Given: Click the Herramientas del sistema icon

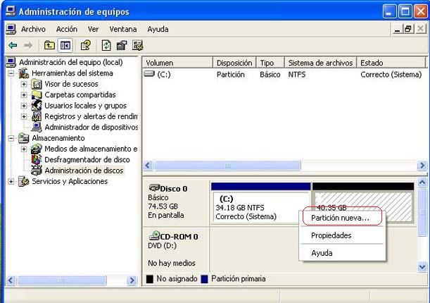Looking at the screenshot, I should [x=24, y=73].
